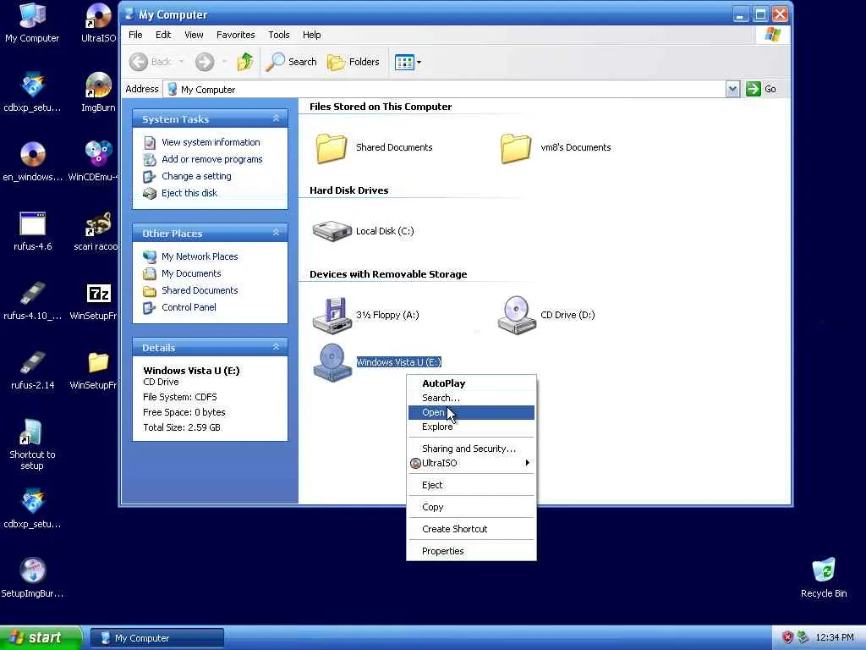Screen dimensions: 866x650
Task: Choose Sharing and Security... in context menu
Action: pos(471,449)
